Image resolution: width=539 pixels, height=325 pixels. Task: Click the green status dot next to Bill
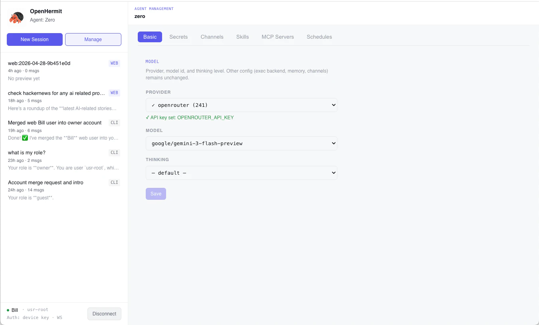8,310
